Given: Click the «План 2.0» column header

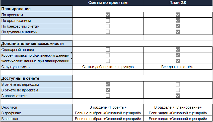Looking at the screenshot, I should [178, 3].
